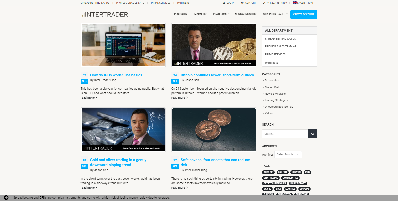Select Prime Services top link
This screenshot has width=398, height=201.
pyautogui.click(x=161, y=3)
